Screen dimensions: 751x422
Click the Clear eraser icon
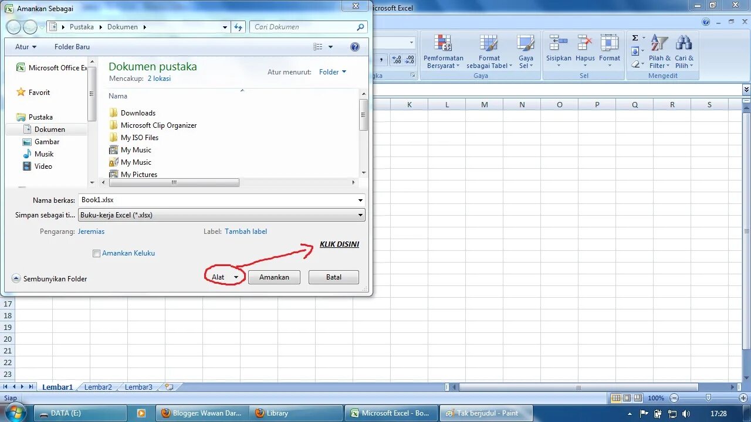coord(635,64)
